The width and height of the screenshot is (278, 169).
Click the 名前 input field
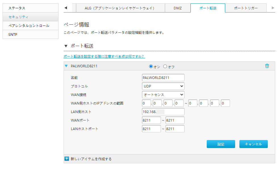coord(163,78)
